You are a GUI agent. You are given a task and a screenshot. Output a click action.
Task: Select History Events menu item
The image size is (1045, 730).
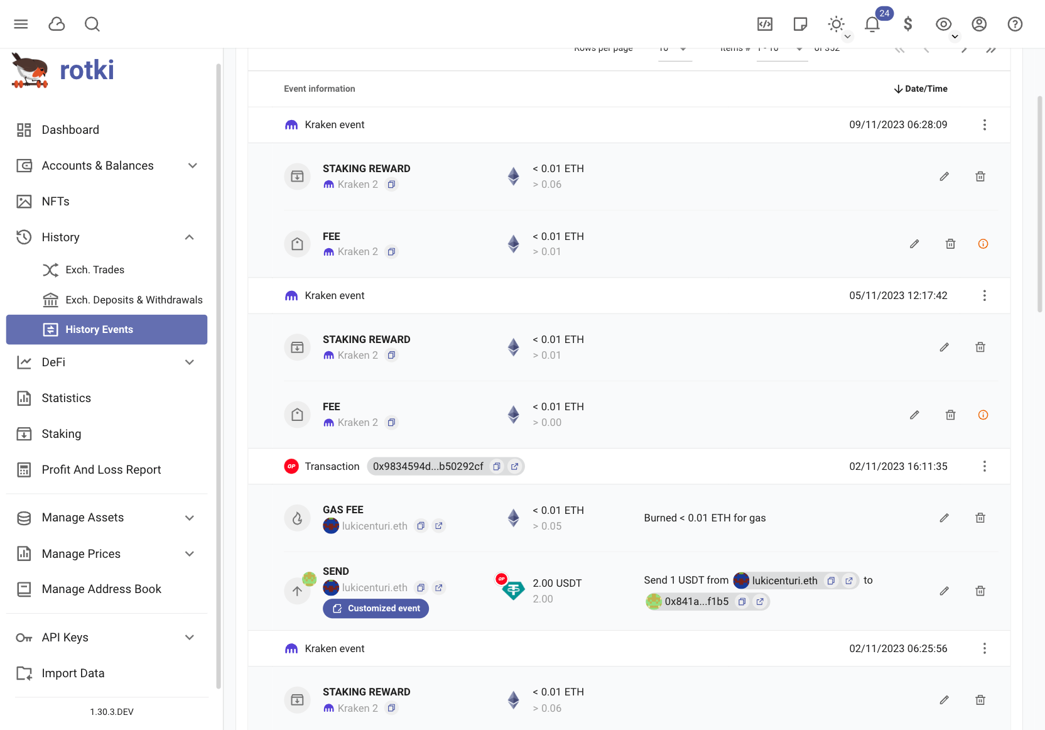[107, 330]
